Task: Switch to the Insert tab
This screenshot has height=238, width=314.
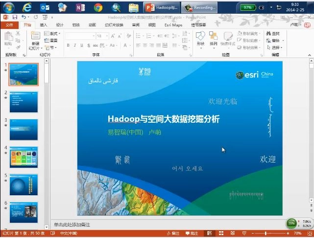Action: [44, 25]
